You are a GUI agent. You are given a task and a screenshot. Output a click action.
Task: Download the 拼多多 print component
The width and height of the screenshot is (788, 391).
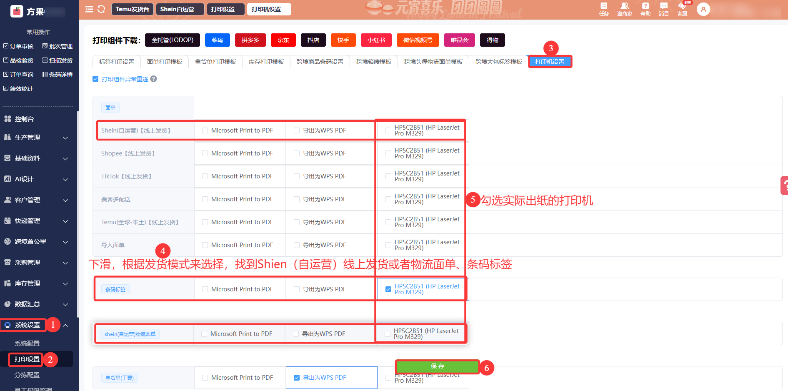tap(250, 40)
